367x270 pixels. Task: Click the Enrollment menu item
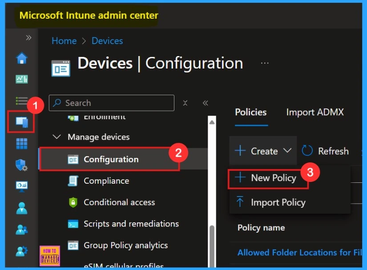105,117
